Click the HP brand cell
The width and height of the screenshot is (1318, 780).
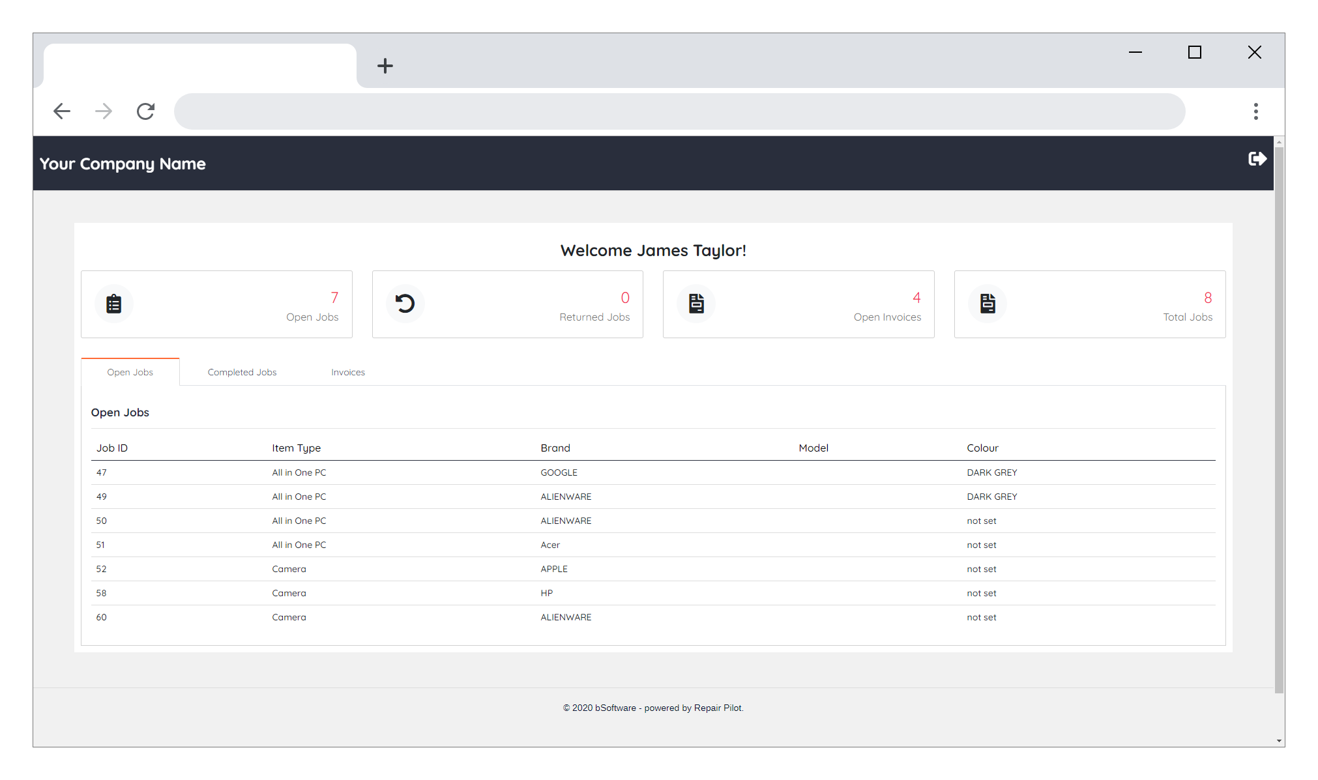(546, 593)
